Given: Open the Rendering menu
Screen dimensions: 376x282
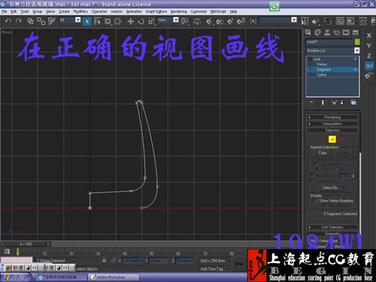Looking at the screenshot, I should point(179,11).
